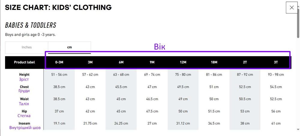The width and height of the screenshot is (300, 136).
Task: Select the 2T column header
Action: pos(245,62)
